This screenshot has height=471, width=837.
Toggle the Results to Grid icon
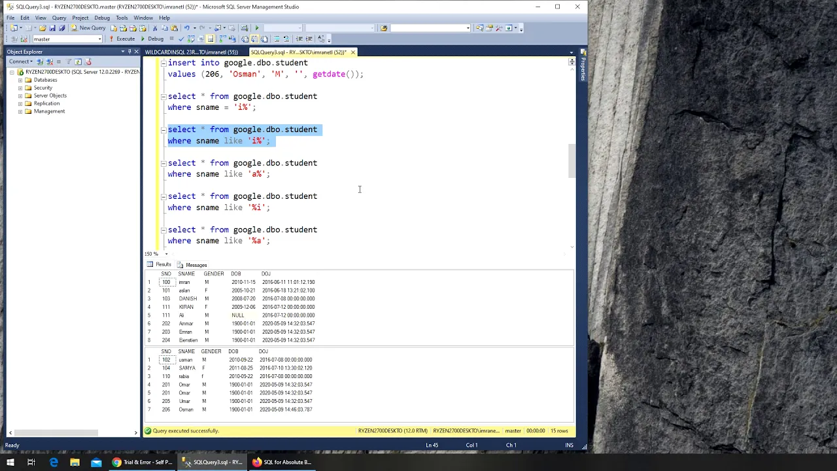254,39
